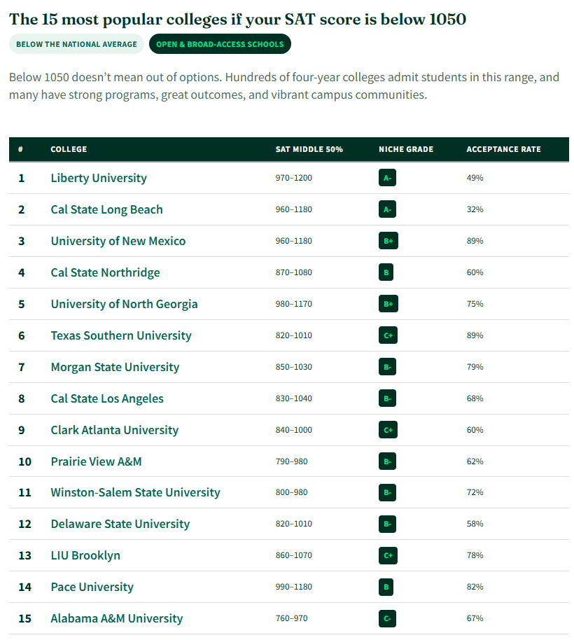Viewport: 574px width, 640px height.
Task: Click the B- badge for Delaware State University
Action: (387, 524)
